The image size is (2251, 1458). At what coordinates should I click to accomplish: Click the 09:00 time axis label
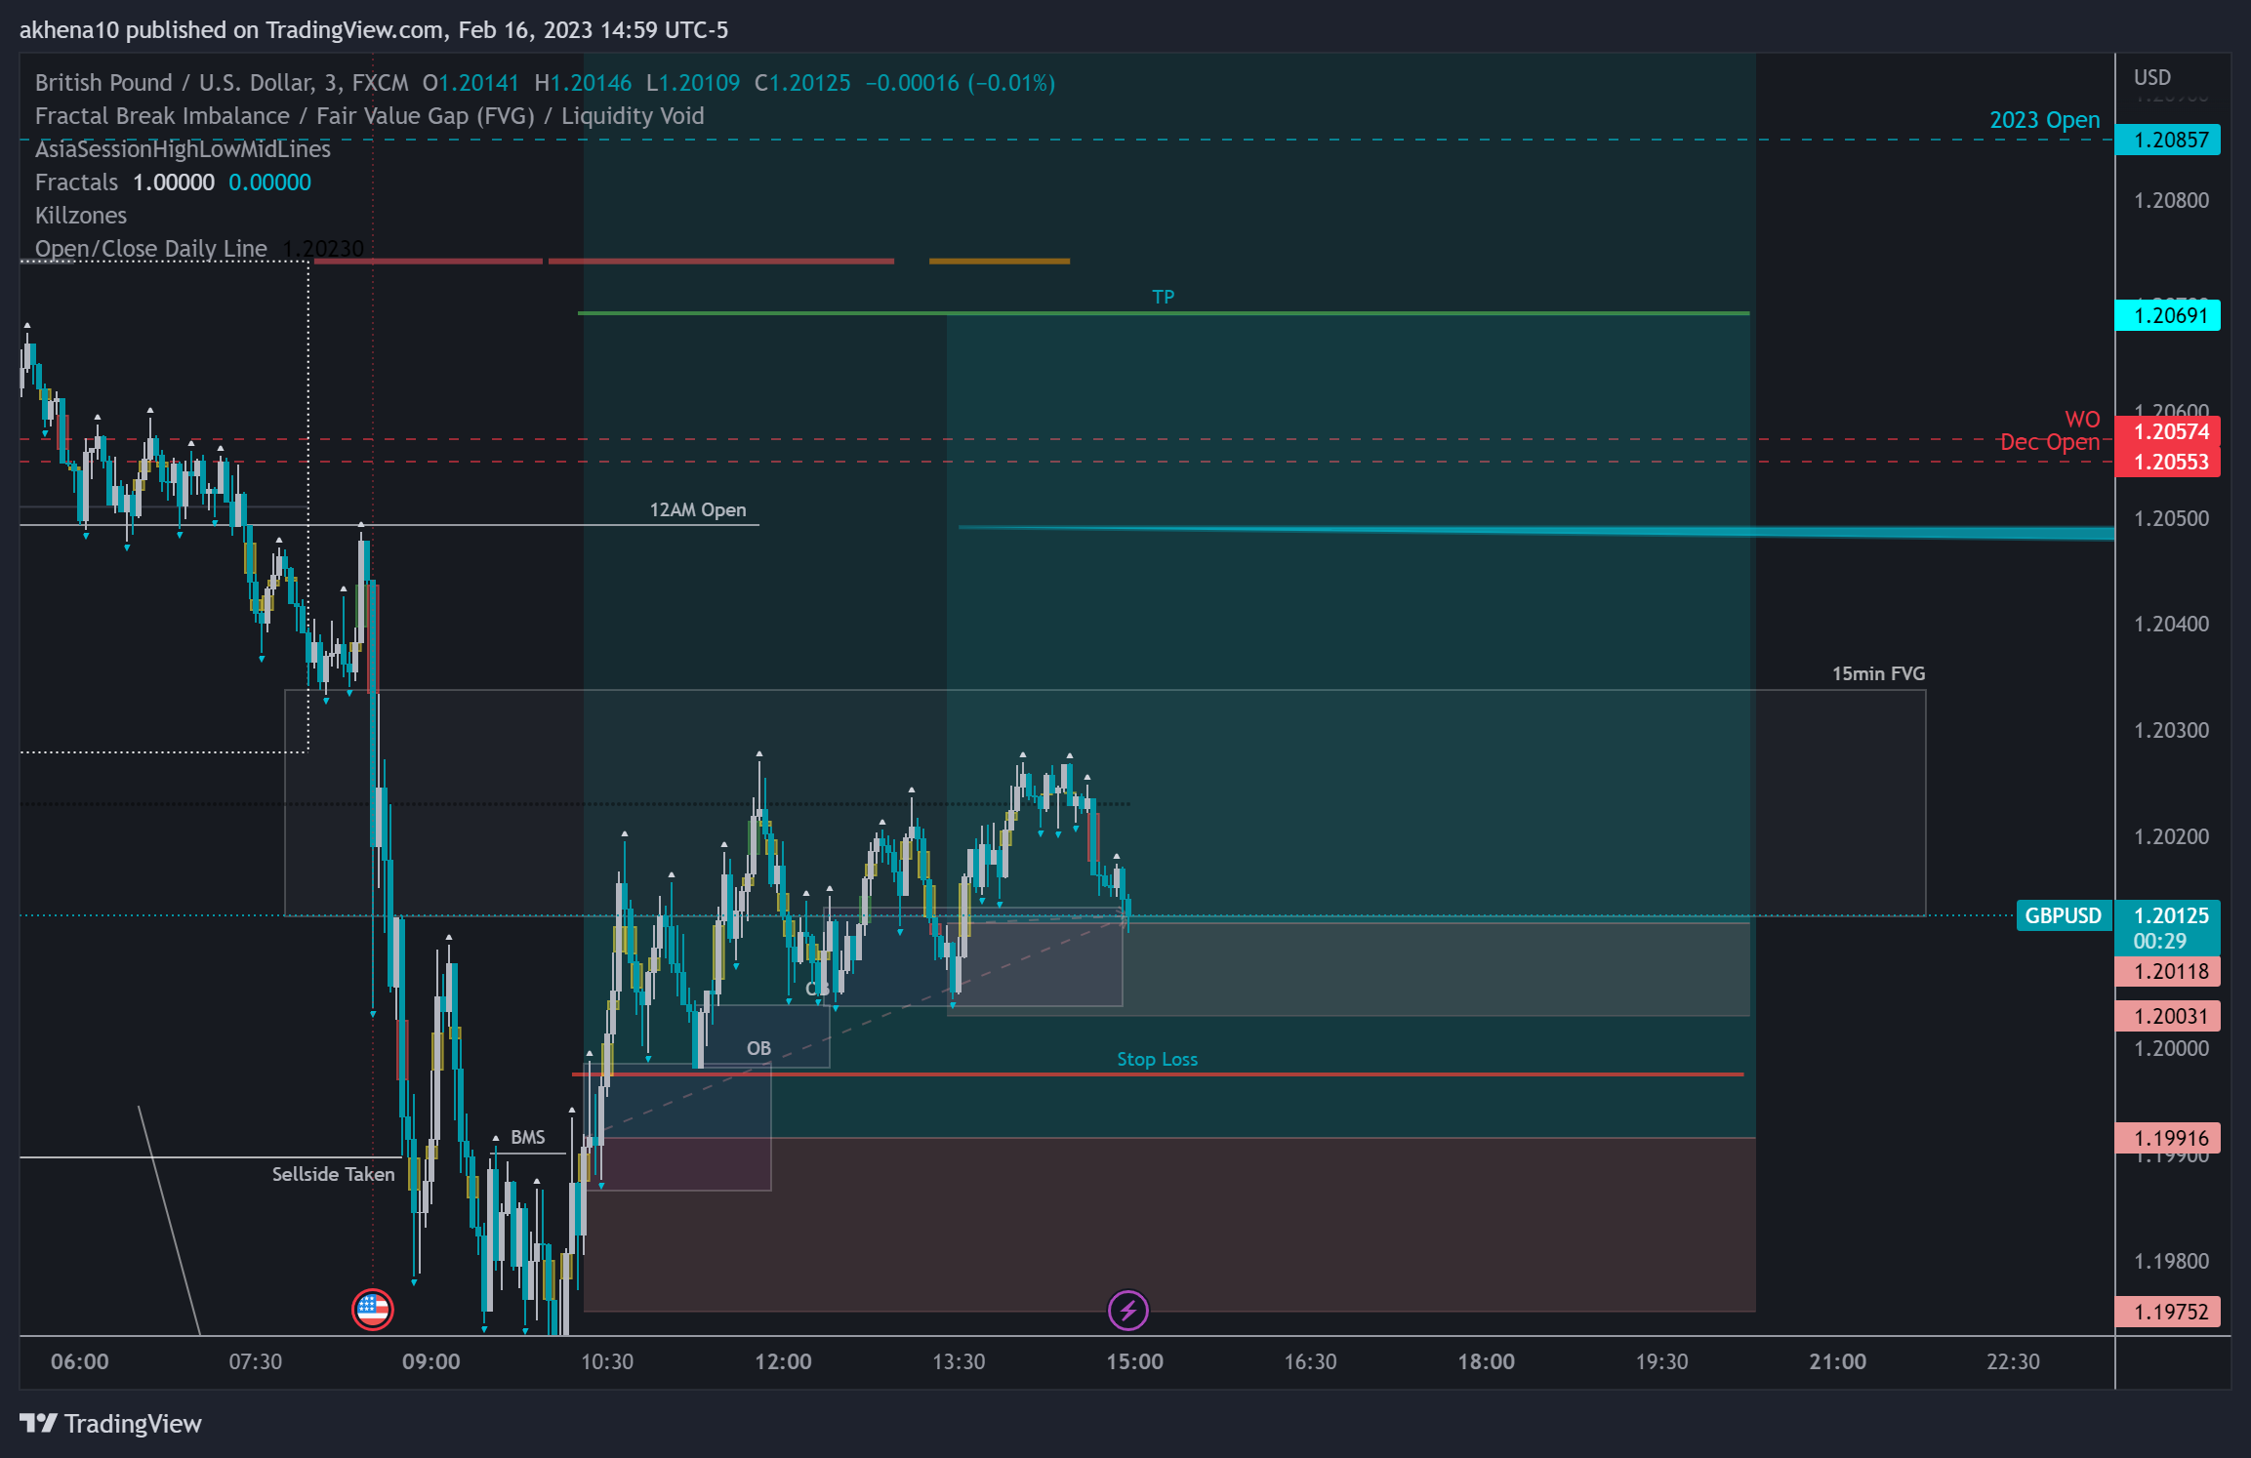pos(431,1361)
